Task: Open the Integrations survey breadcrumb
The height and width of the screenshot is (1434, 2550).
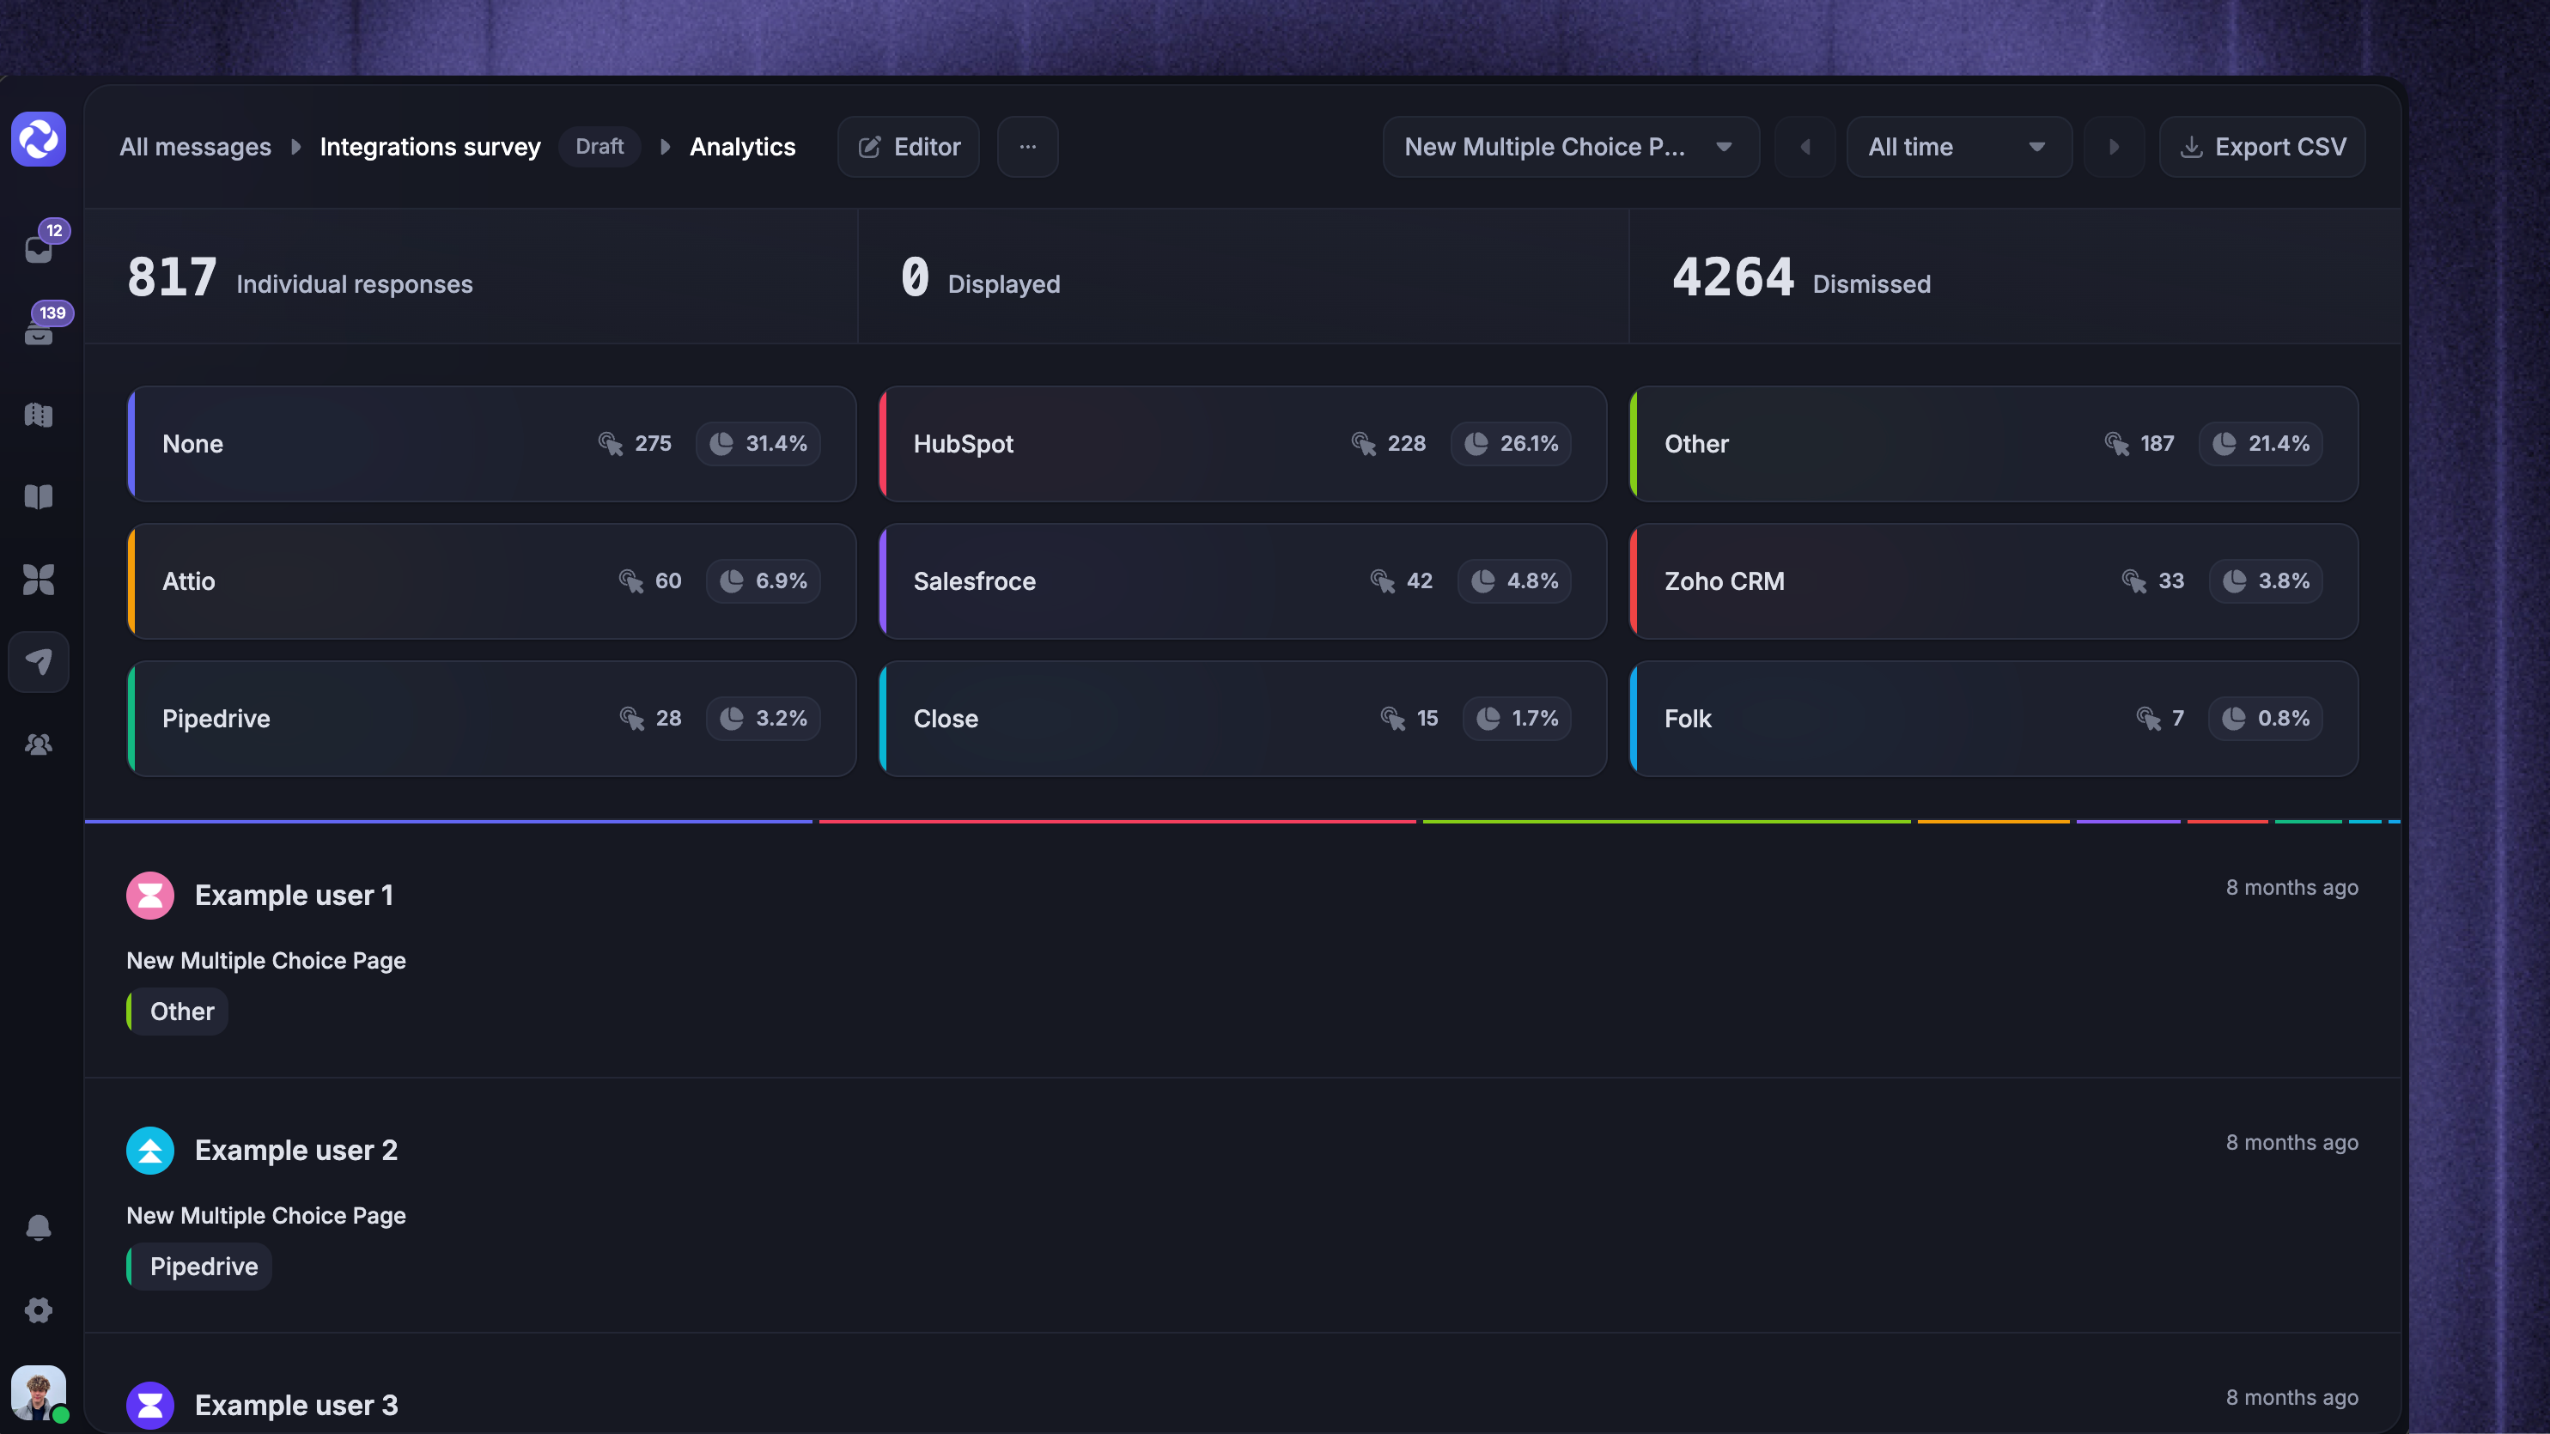Action: (x=430, y=148)
